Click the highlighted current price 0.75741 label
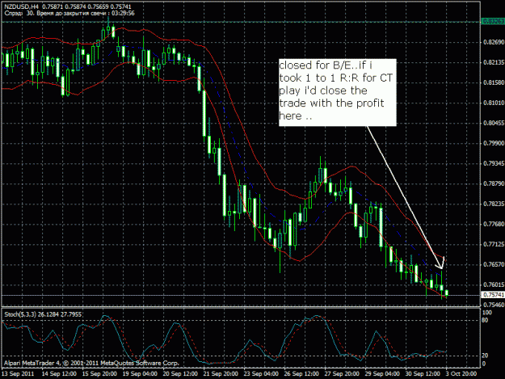This screenshot has width=505, height=379. pos(493,295)
